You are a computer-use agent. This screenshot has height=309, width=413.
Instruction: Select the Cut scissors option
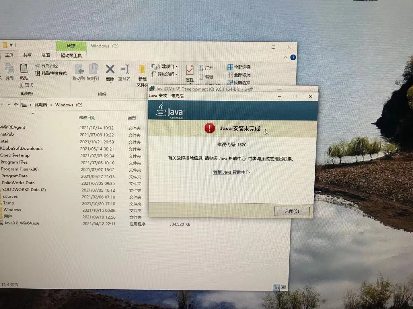tap(26, 85)
